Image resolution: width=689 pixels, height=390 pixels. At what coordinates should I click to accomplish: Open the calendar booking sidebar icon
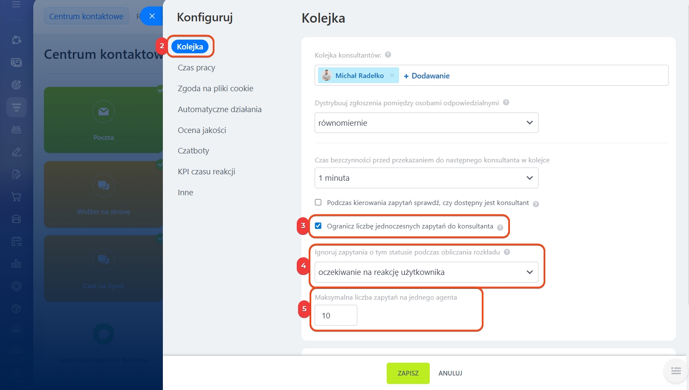pos(16,241)
